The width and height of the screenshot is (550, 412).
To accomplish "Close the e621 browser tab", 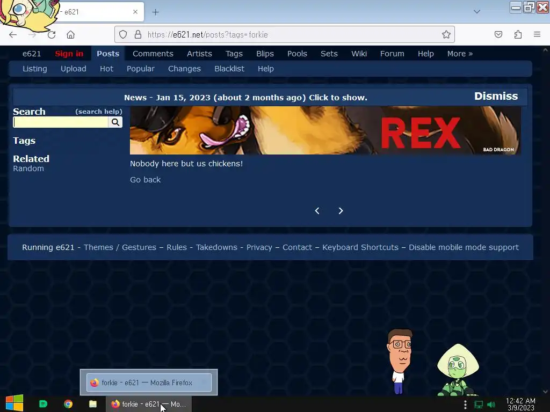I will pos(135,12).
